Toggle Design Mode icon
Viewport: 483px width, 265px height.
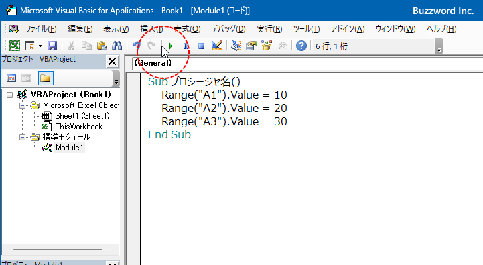(x=217, y=46)
